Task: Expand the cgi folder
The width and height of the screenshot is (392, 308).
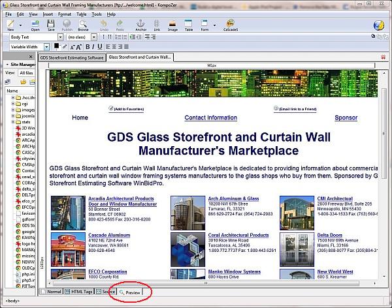Action: (13, 104)
